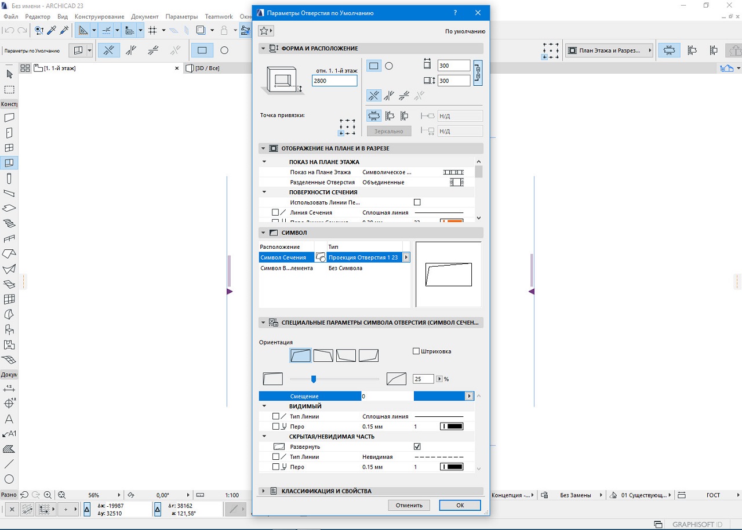Select the Arrow tool in toolbox

(x=9, y=74)
